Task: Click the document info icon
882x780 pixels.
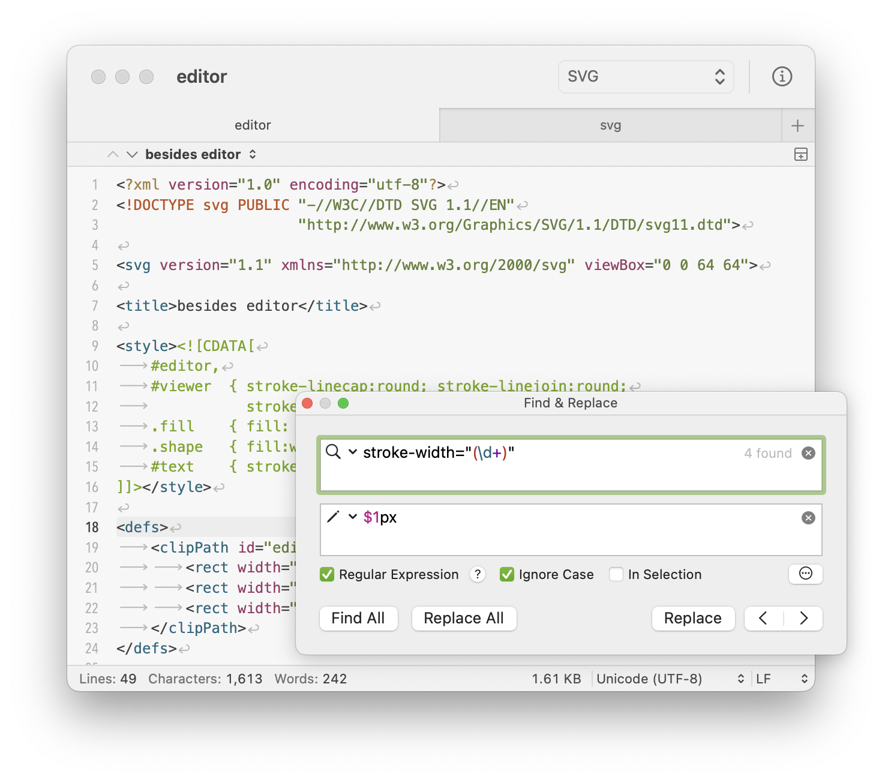Action: 781,76
